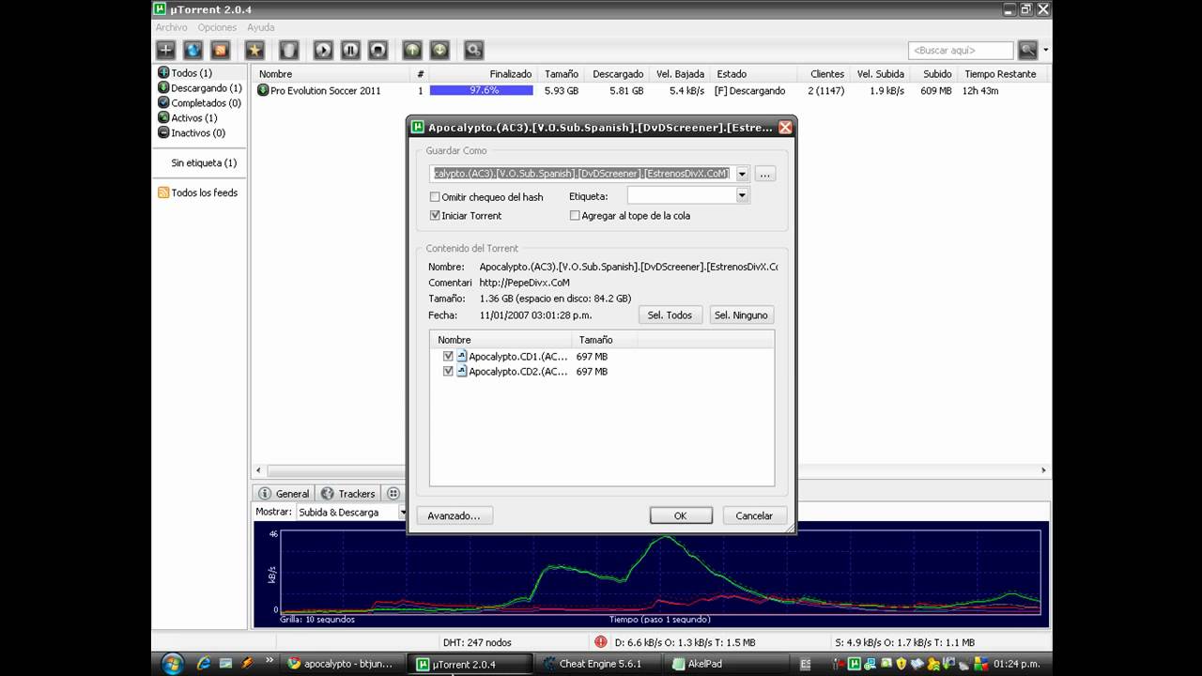
Task: Click the search magnifier button in toolbar
Action: (x=1027, y=50)
